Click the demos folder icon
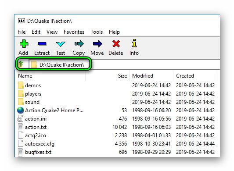This screenshot has height=171, width=234. 21,85
